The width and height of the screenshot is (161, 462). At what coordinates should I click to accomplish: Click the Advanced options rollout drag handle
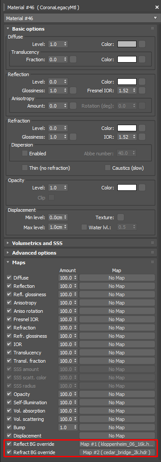152,252
